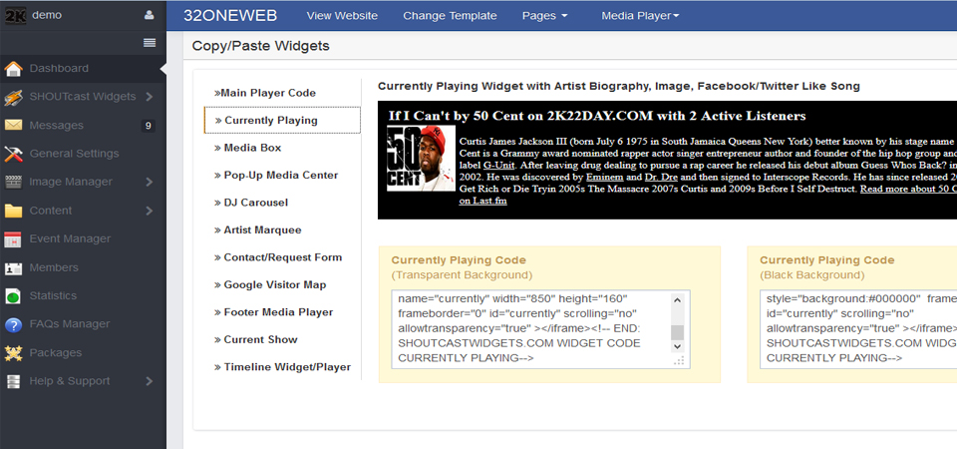
Task: Click the Dashboard house icon
Action: point(13,69)
